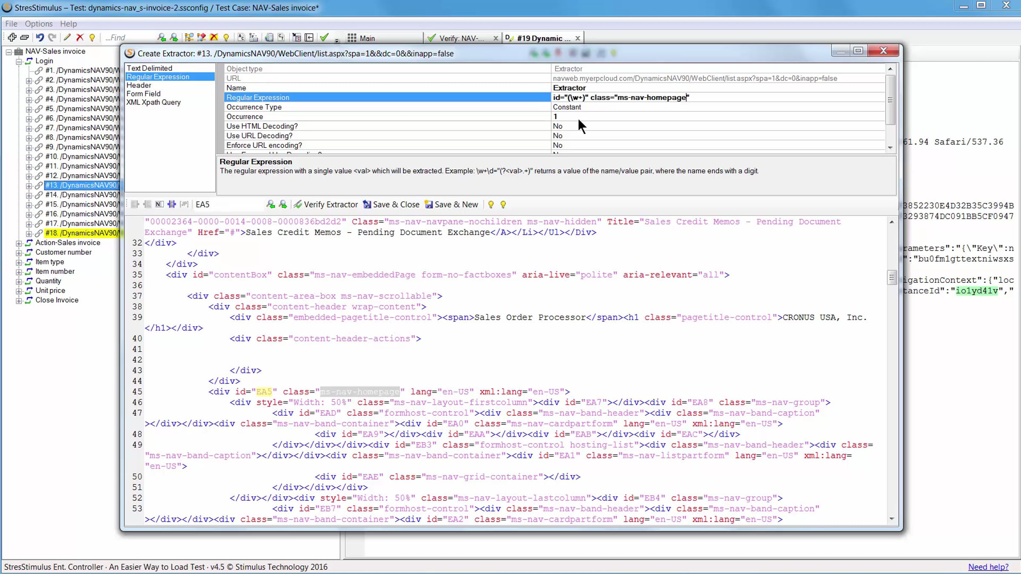Image resolution: width=1021 pixels, height=574 pixels.
Task: Click Save & Close button
Action: click(391, 205)
